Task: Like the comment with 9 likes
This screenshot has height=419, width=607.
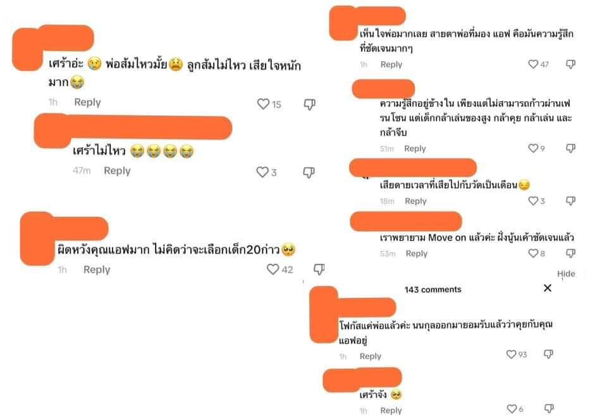Action: [x=533, y=148]
